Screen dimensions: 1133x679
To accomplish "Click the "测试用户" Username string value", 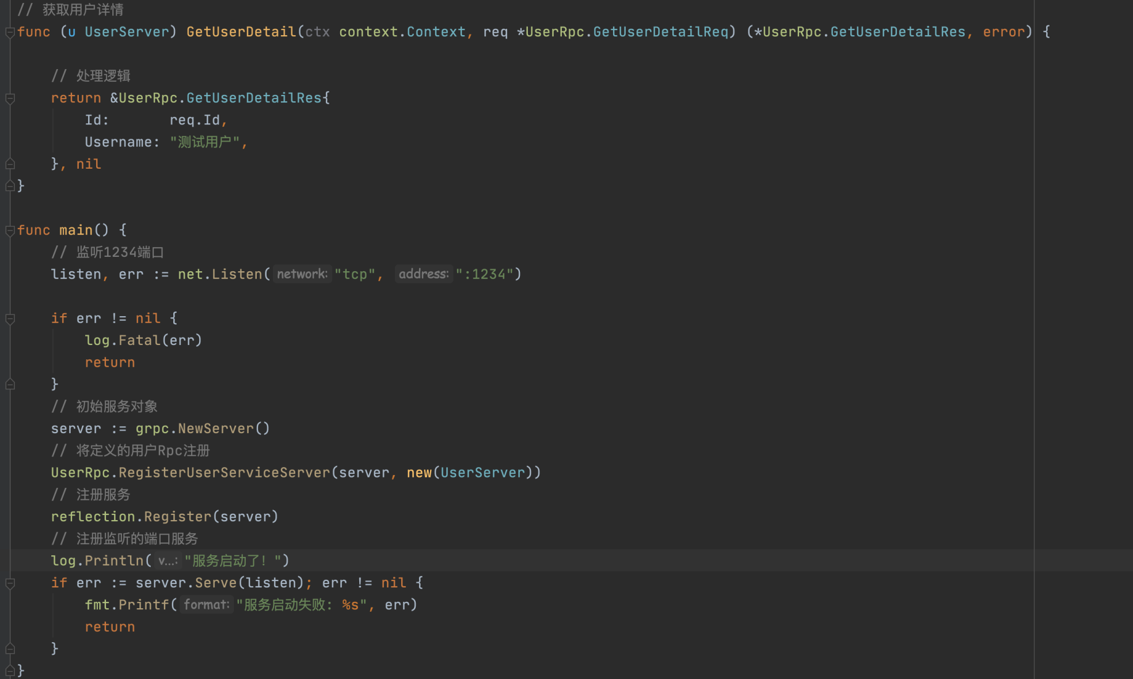I will pos(204,142).
